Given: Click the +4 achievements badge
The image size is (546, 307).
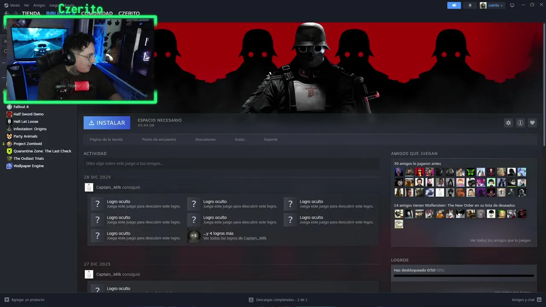Looking at the screenshot, I should [x=194, y=235].
